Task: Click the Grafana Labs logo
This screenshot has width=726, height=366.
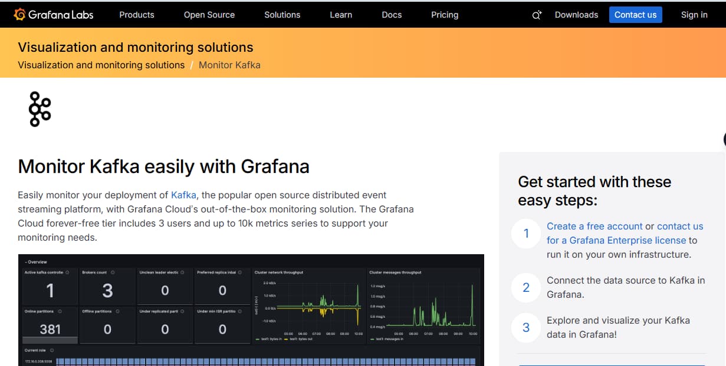Action: click(x=53, y=15)
